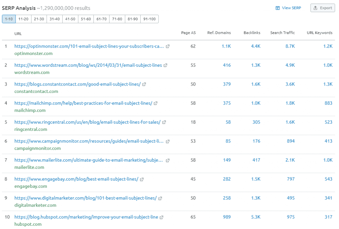Screen dimensions: 339x229
Task: Click the mailerlite.com domain text
Action: (29, 168)
